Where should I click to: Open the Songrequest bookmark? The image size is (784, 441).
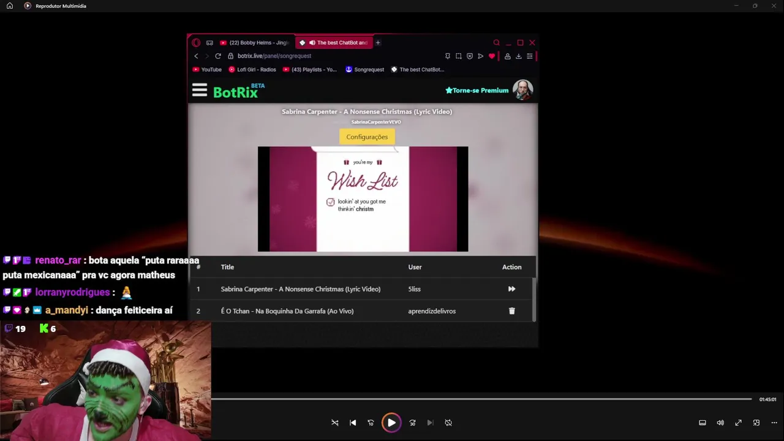pos(364,69)
